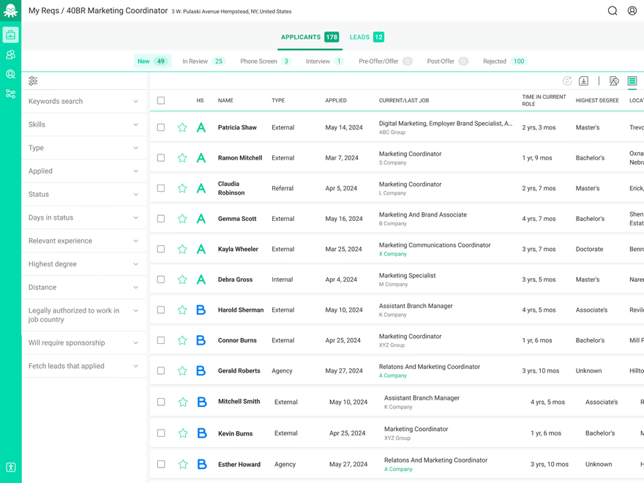
Task: Check the checkbox beside Gerald Roberts
Action: [161, 370]
